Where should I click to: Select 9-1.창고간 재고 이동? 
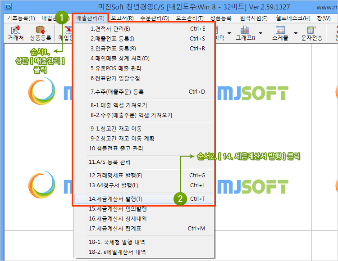pos(144,129)
